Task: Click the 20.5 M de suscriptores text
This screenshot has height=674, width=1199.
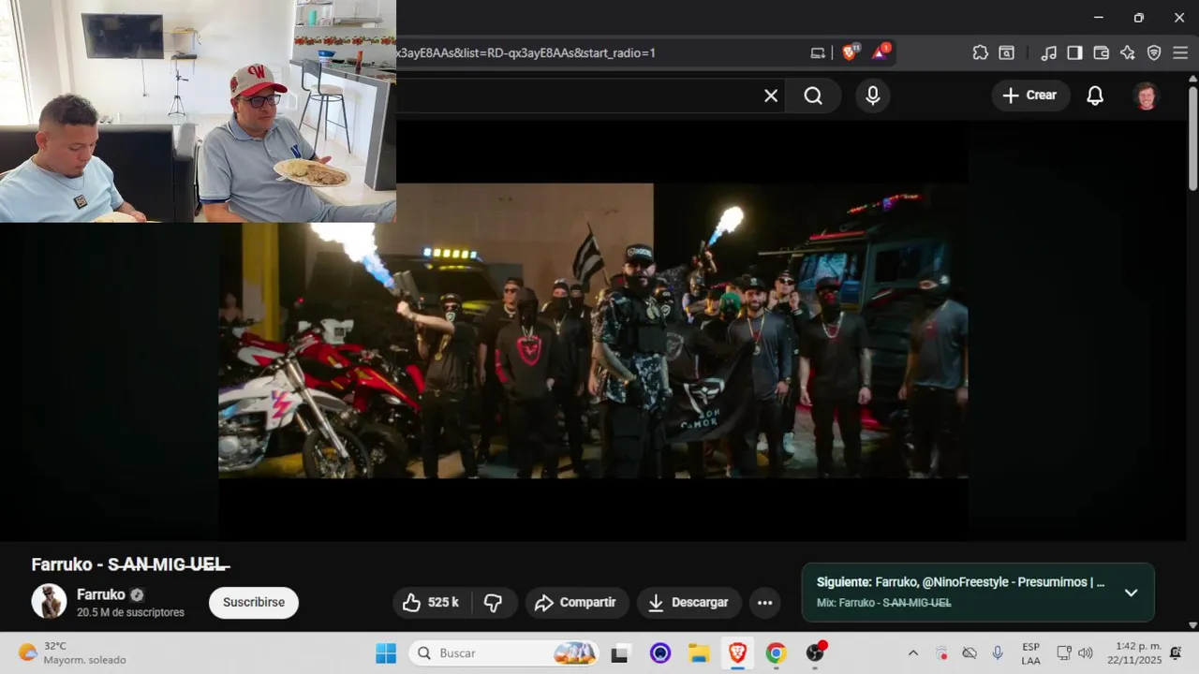Action: coord(130,612)
